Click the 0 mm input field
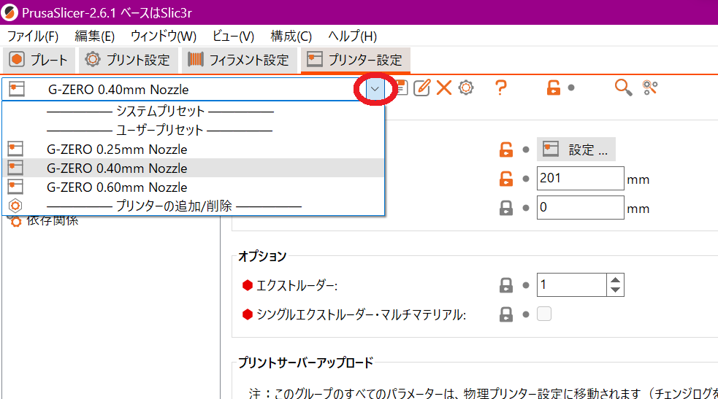Image resolution: width=718 pixels, height=399 pixels. point(580,207)
